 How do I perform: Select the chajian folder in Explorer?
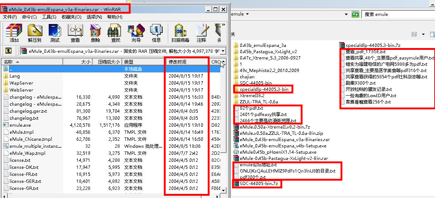tap(247, 76)
